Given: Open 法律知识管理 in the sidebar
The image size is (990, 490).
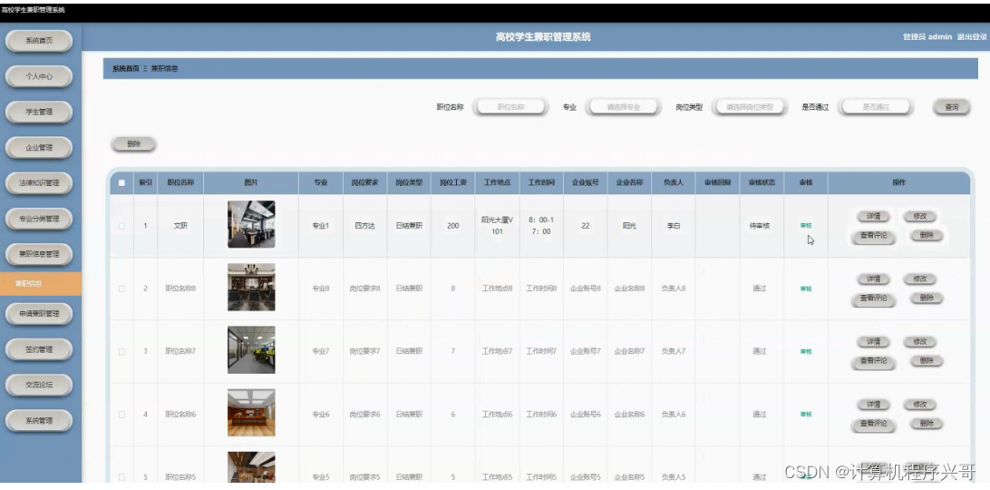Looking at the screenshot, I should 39,183.
